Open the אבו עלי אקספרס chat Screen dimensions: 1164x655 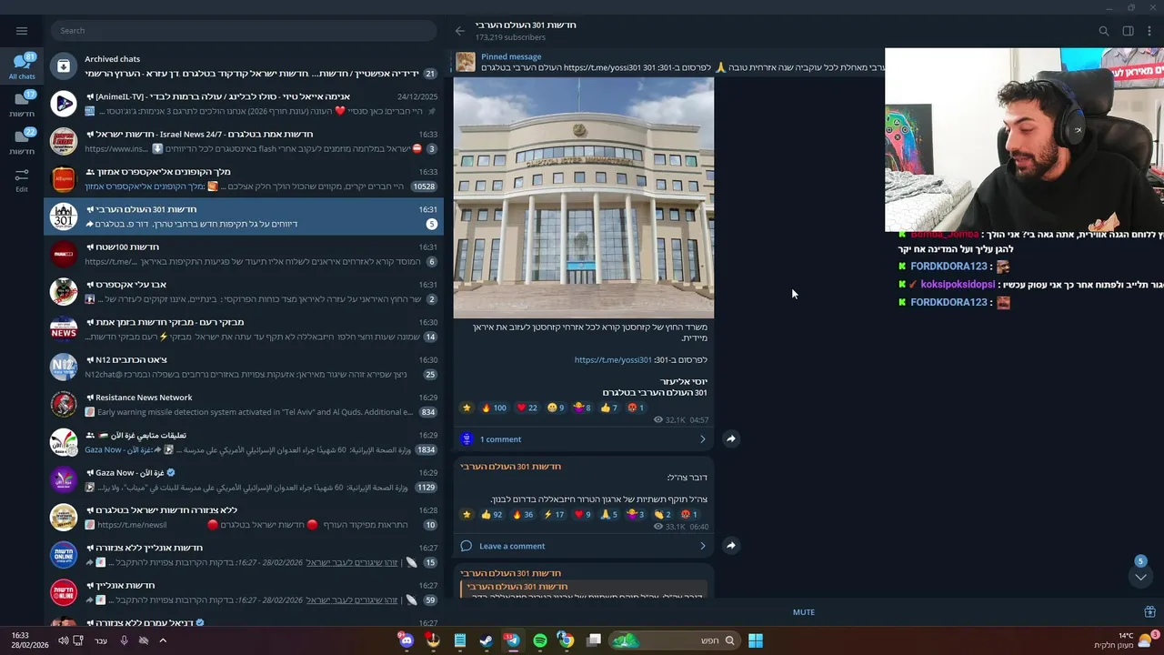point(244,291)
